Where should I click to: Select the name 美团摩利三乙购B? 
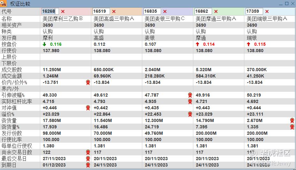coord(63,19)
